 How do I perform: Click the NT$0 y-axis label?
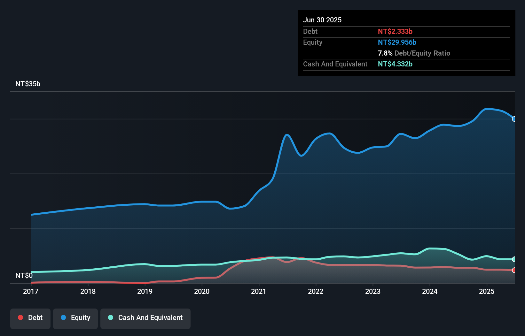(x=24, y=275)
